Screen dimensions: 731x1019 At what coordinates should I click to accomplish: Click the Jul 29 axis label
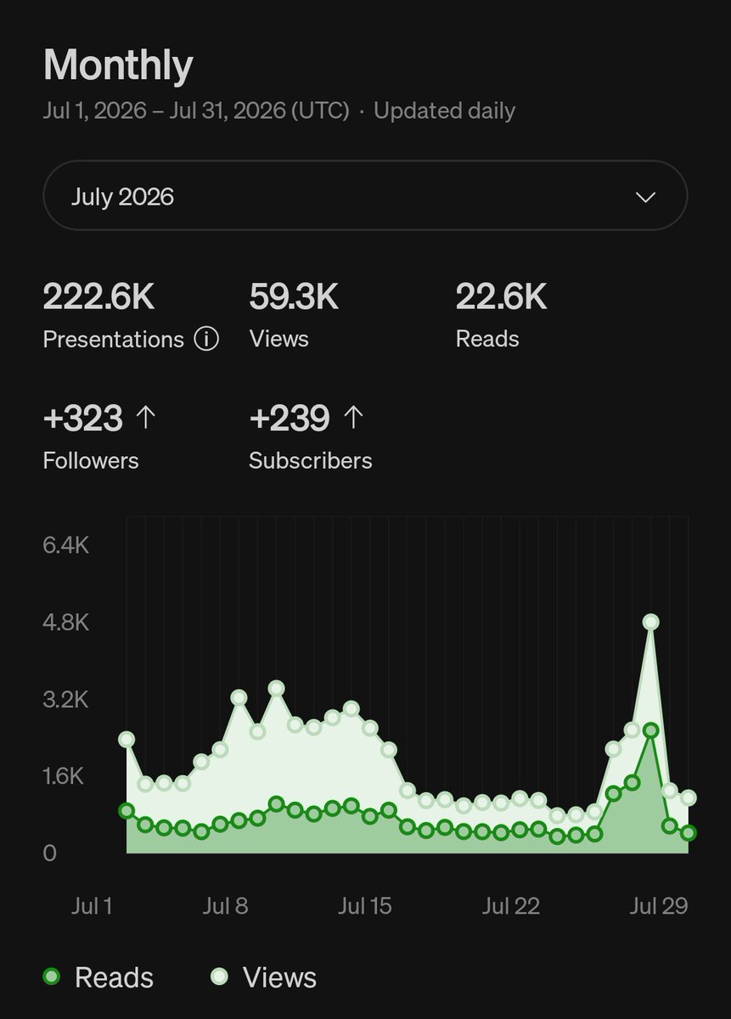659,906
